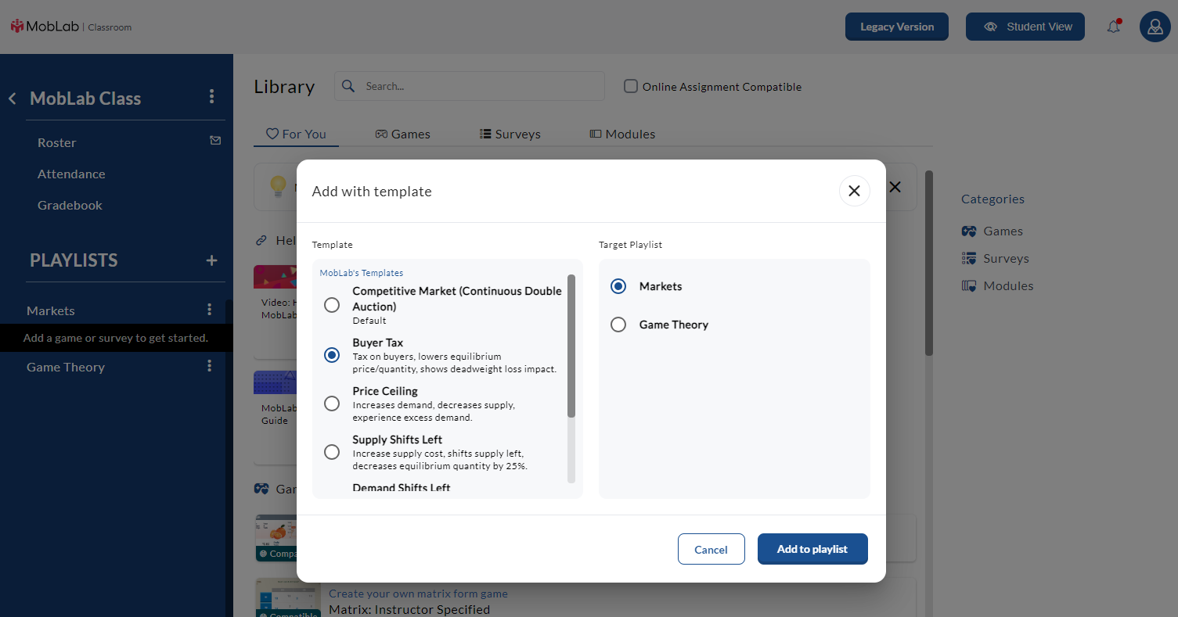Filter by Modules category
1178x617 pixels.
pyautogui.click(x=997, y=285)
